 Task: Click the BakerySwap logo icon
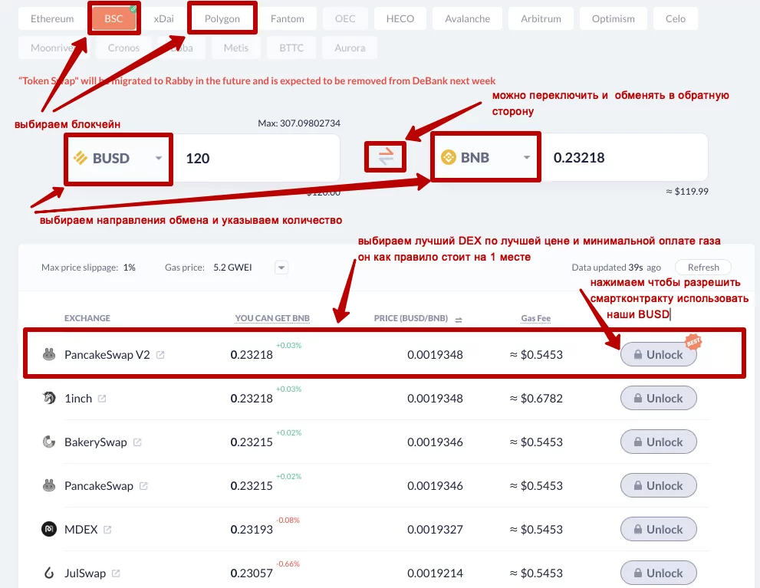coord(49,442)
